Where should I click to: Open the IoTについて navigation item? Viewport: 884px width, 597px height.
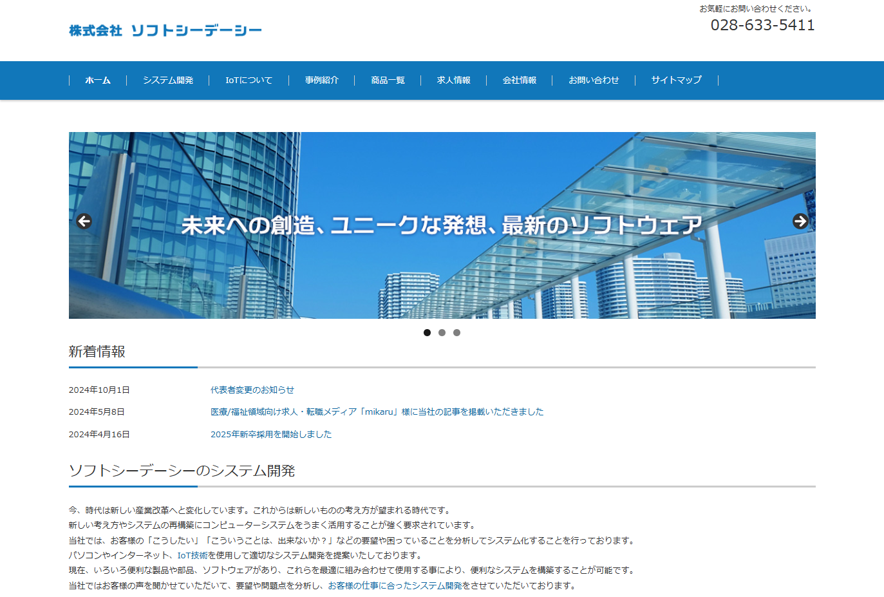(x=248, y=81)
